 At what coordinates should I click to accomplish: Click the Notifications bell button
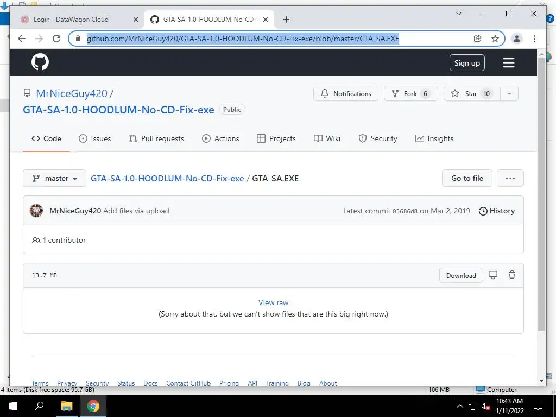click(346, 93)
